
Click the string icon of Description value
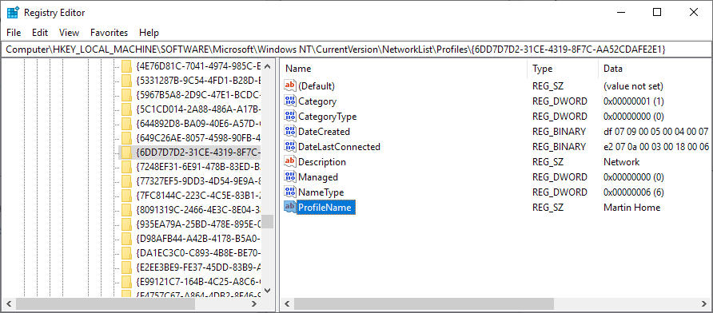[x=289, y=162]
